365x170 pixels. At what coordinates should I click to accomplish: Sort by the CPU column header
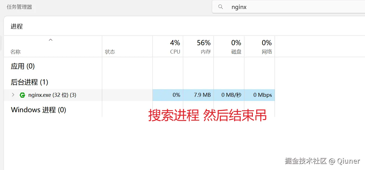pyautogui.click(x=175, y=52)
